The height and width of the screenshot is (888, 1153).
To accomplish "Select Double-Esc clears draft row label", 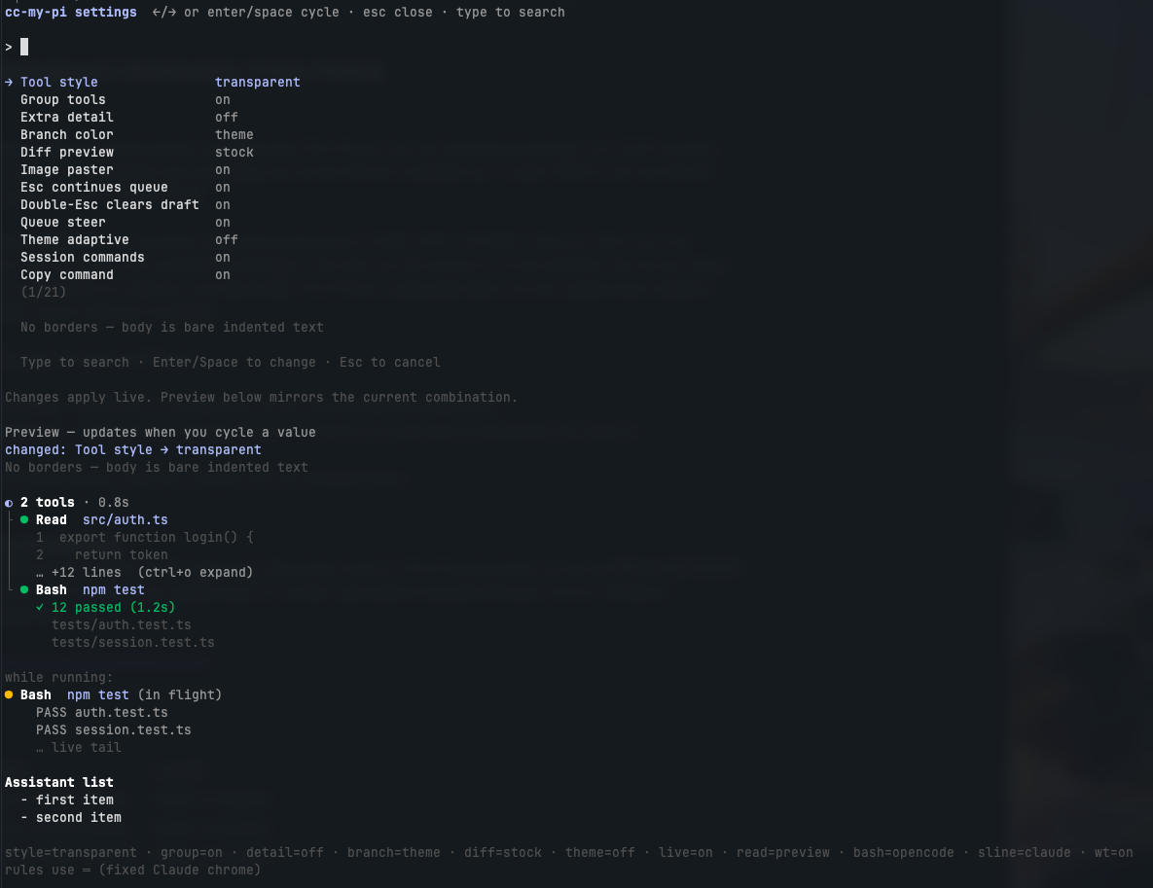I will 110,205.
